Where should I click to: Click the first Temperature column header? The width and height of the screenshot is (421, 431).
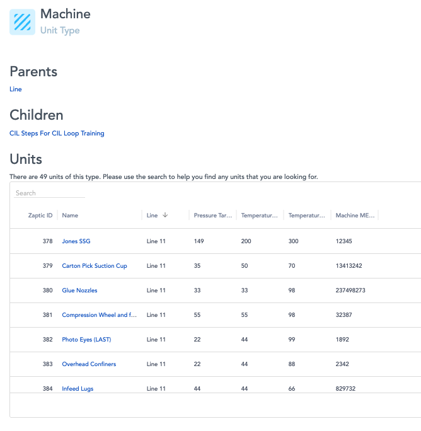click(259, 215)
